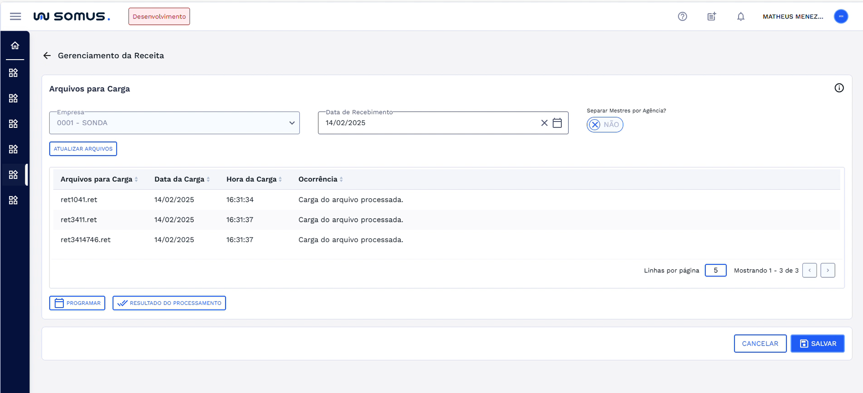The image size is (863, 393).
Task: Click Resultado do Processamento button
Action: click(169, 303)
